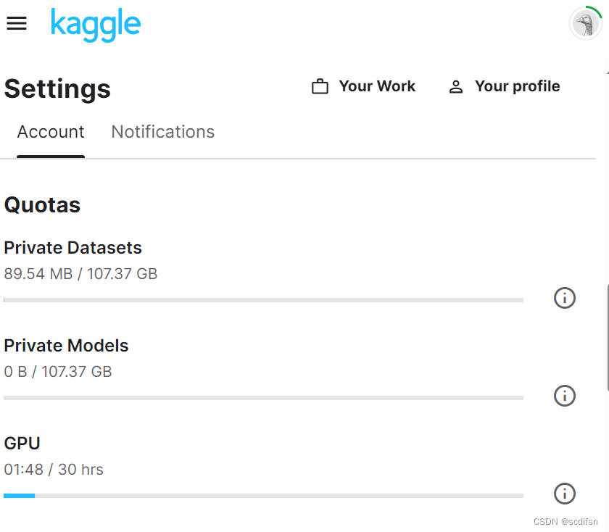The image size is (609, 532).
Task: Switch to the Notifications tab
Action: tap(162, 132)
